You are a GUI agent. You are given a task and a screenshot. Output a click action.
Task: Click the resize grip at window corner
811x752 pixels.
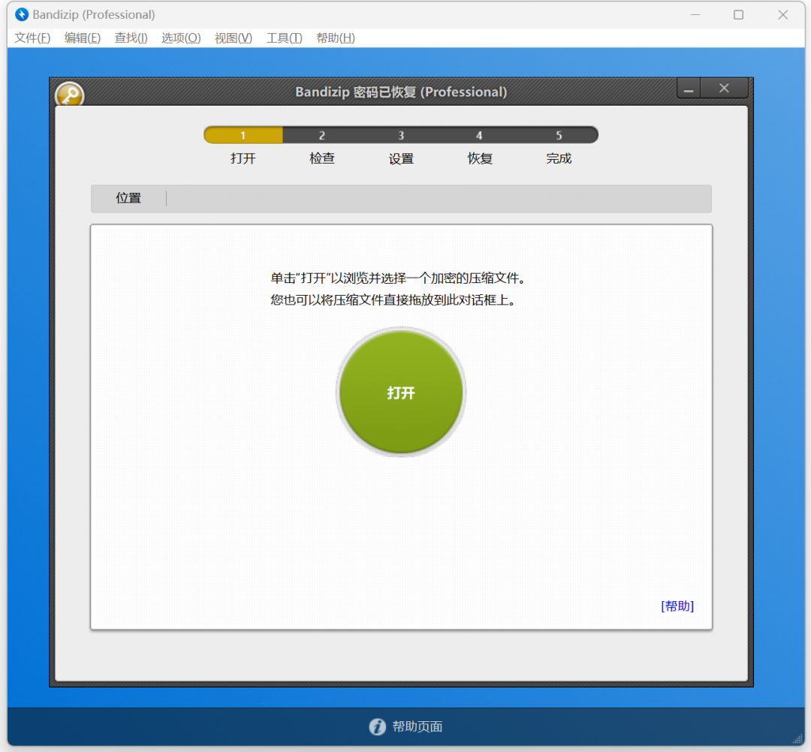(x=798, y=739)
